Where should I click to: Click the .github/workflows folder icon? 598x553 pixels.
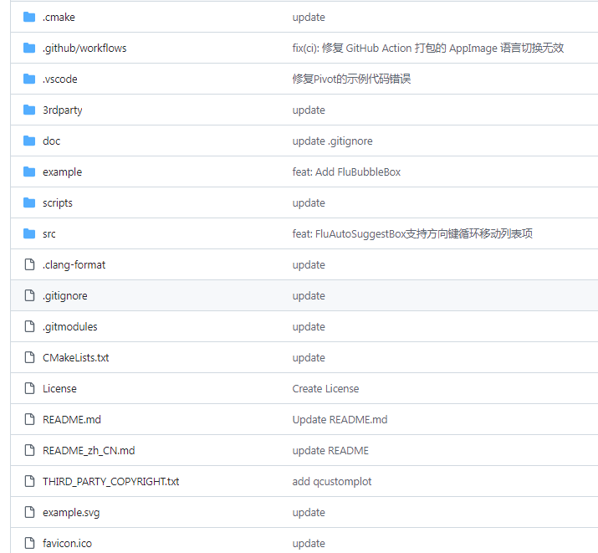[29, 48]
